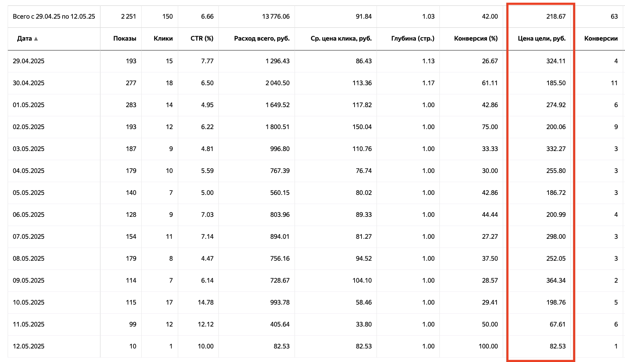Click the total goal price 218.67
Image resolution: width=625 pixels, height=362 pixels.
556,16
